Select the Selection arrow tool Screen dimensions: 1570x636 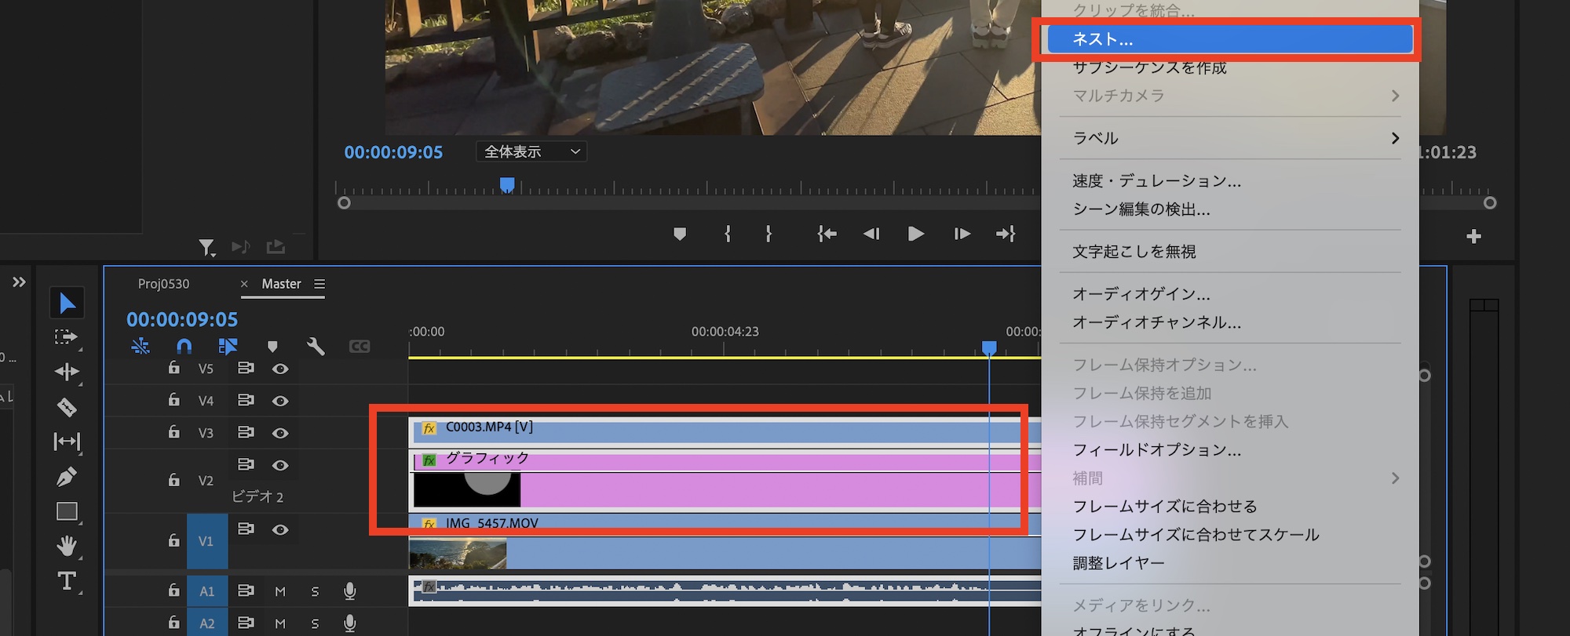point(67,303)
